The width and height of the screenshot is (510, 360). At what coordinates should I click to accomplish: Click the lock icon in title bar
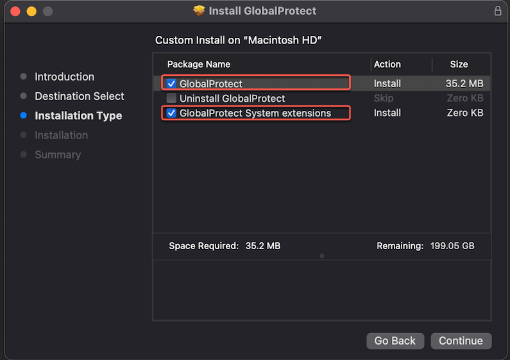tap(498, 11)
